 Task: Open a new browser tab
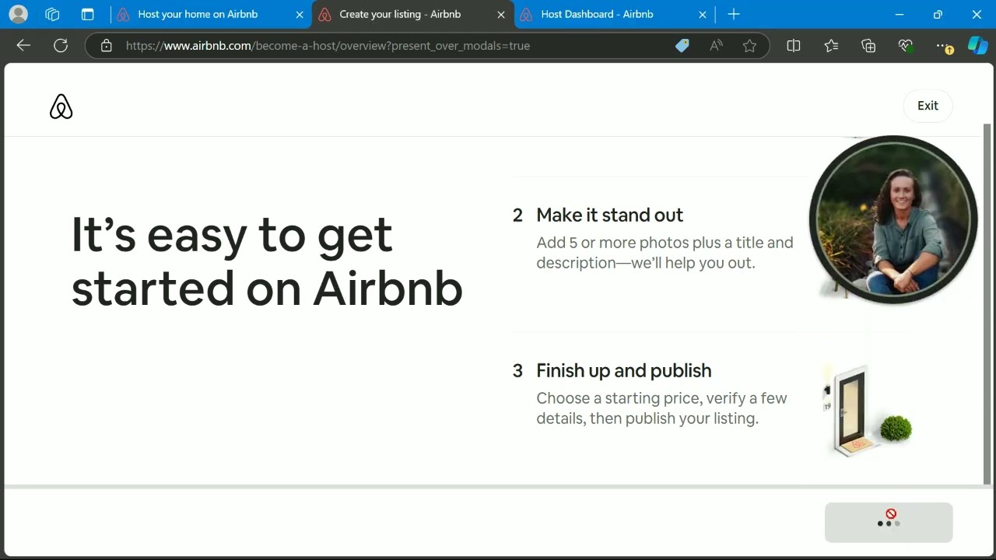tap(734, 14)
